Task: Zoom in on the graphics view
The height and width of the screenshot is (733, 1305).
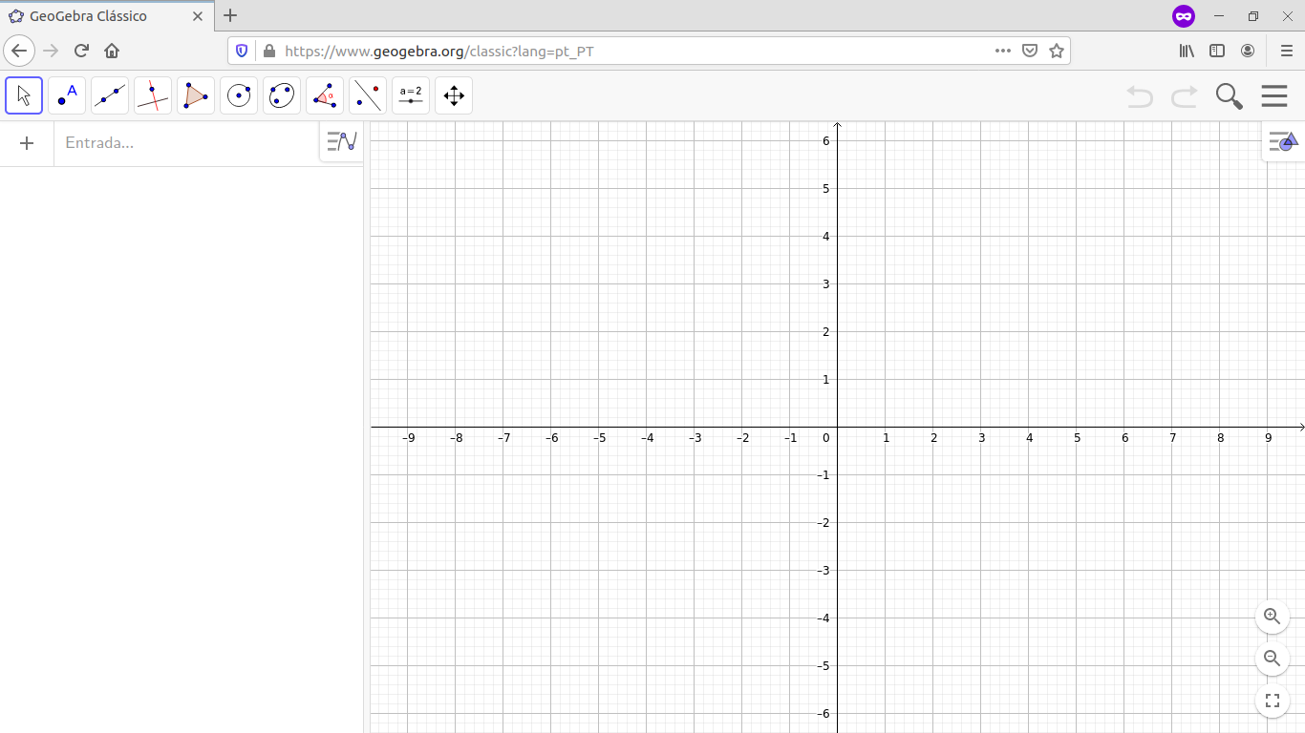Action: (1273, 617)
